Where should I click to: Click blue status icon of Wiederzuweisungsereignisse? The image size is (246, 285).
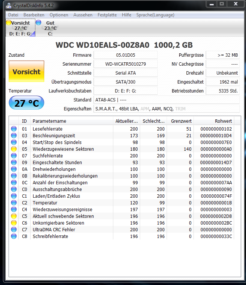pyautogui.click(x=14, y=209)
